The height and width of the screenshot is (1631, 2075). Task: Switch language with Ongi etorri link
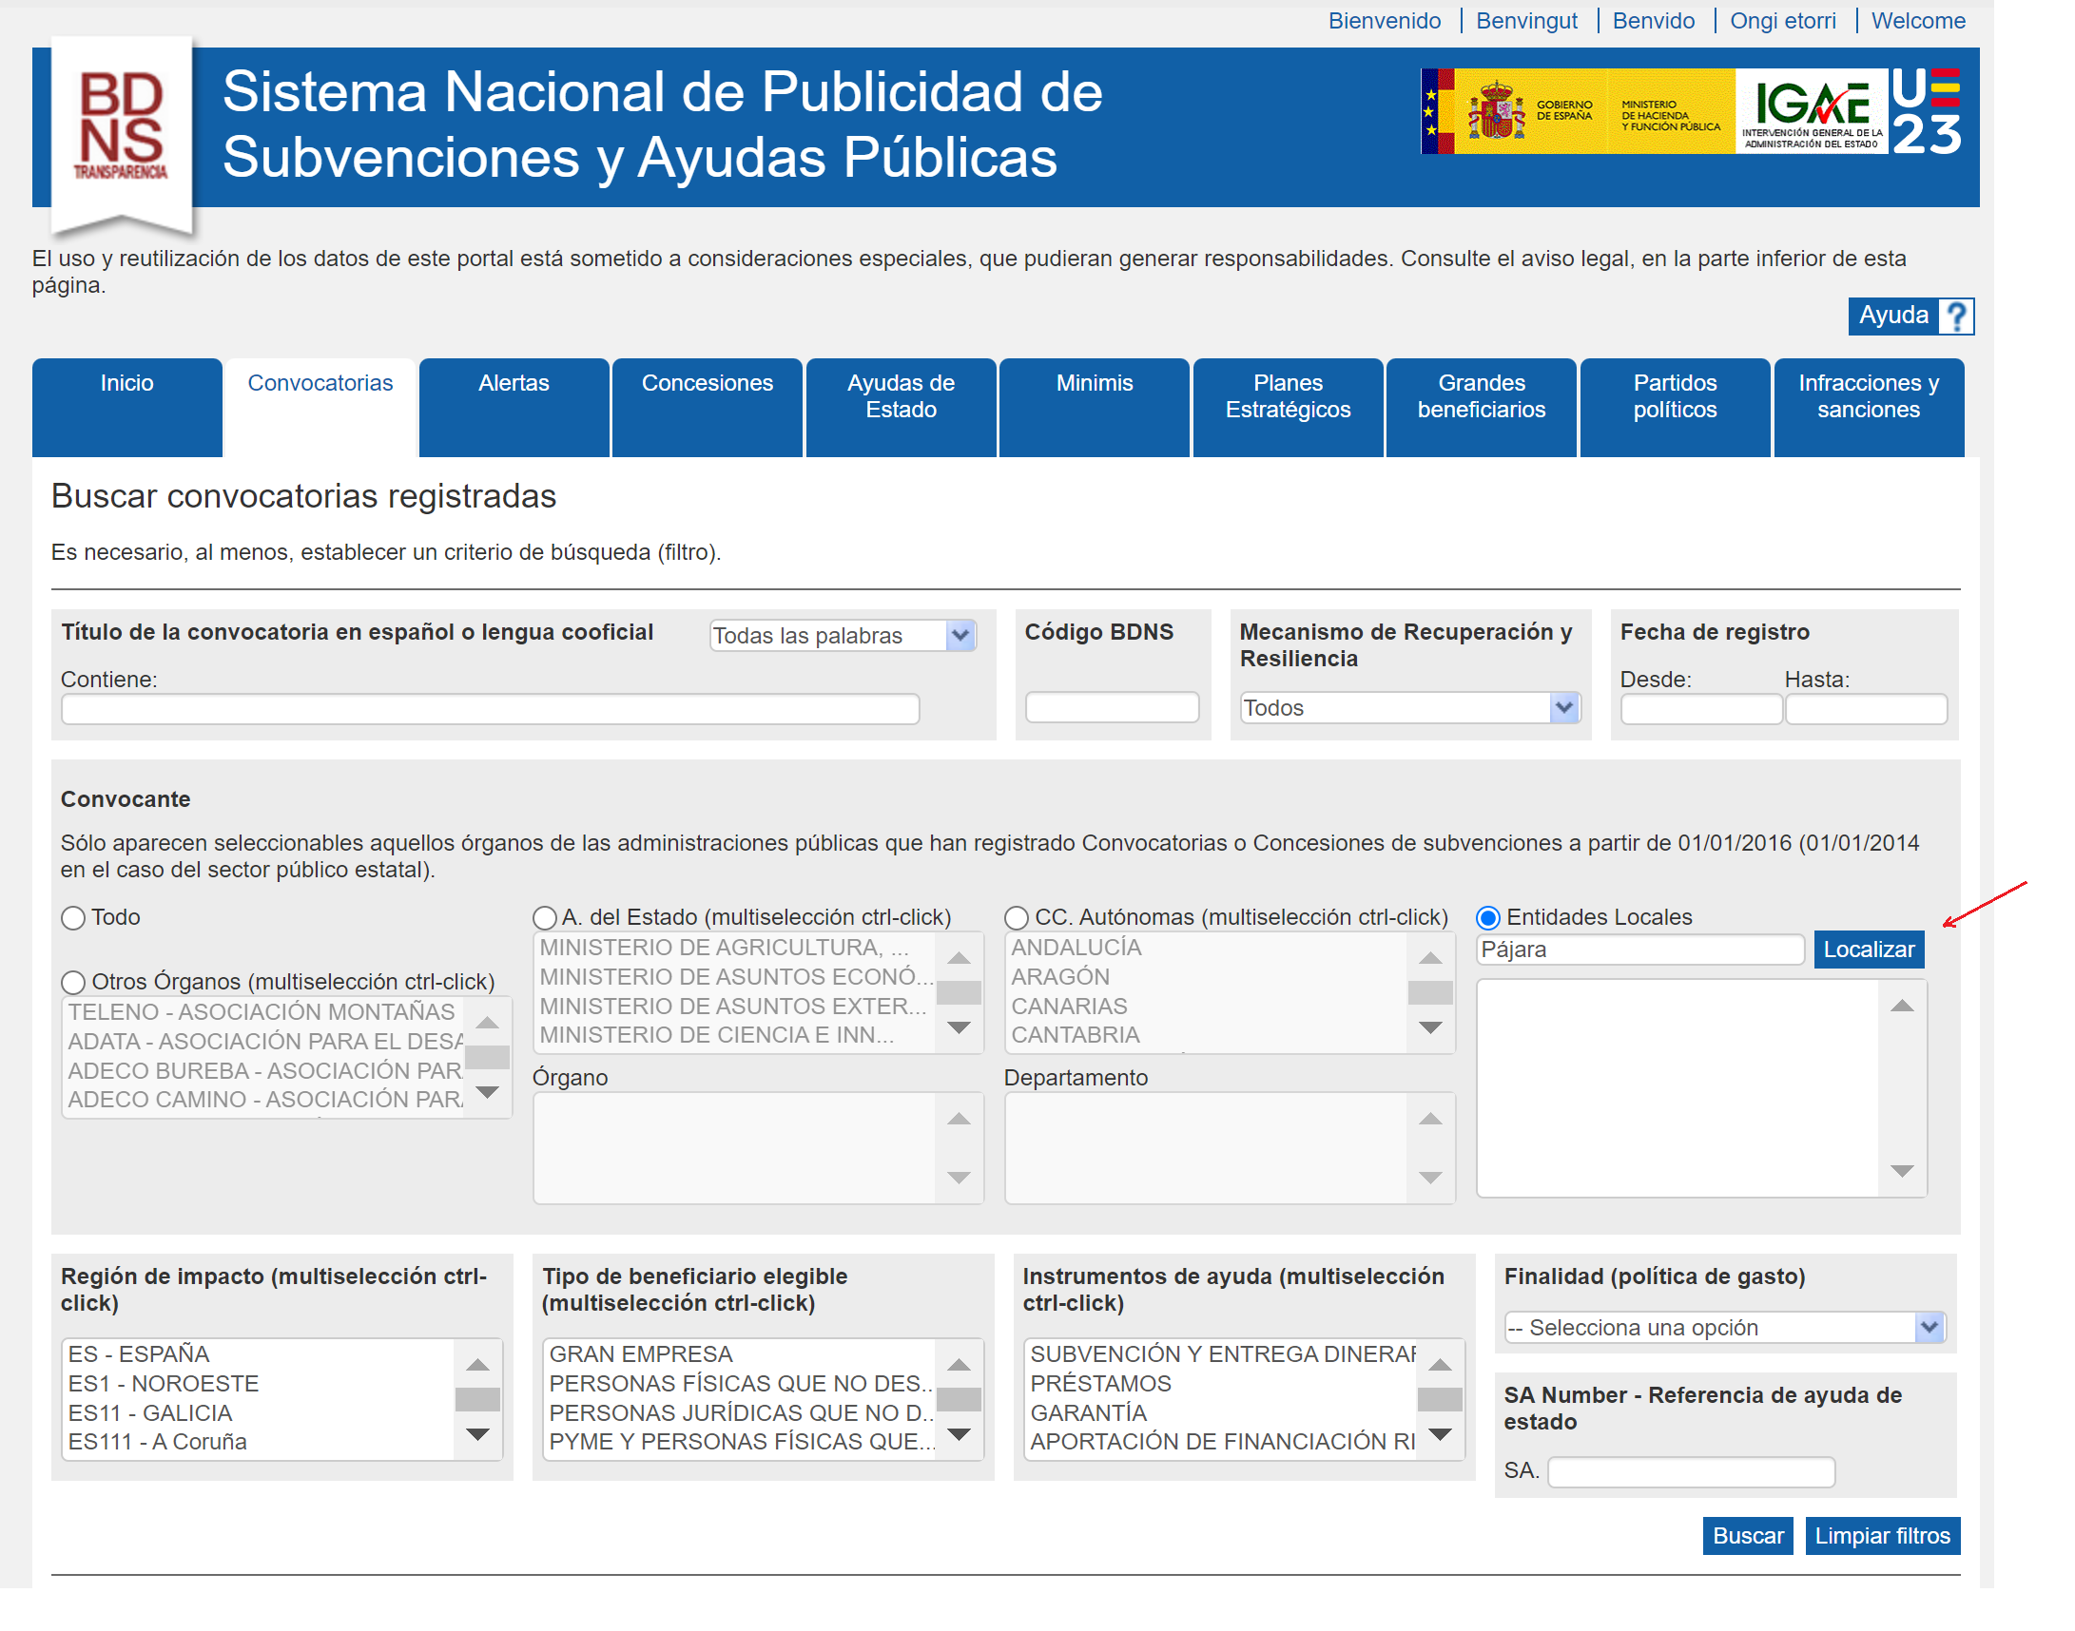click(1783, 20)
